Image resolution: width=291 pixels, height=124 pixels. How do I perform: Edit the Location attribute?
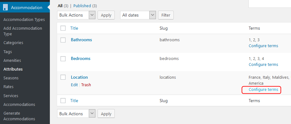(x=74, y=85)
